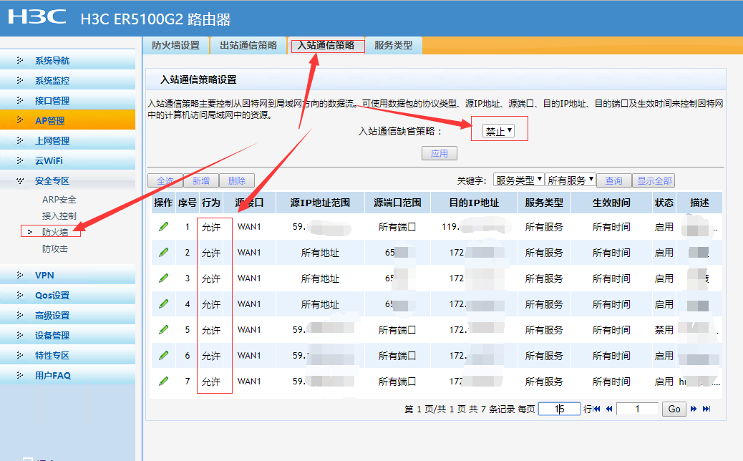Edit rule 7 with the pencil icon

(163, 381)
